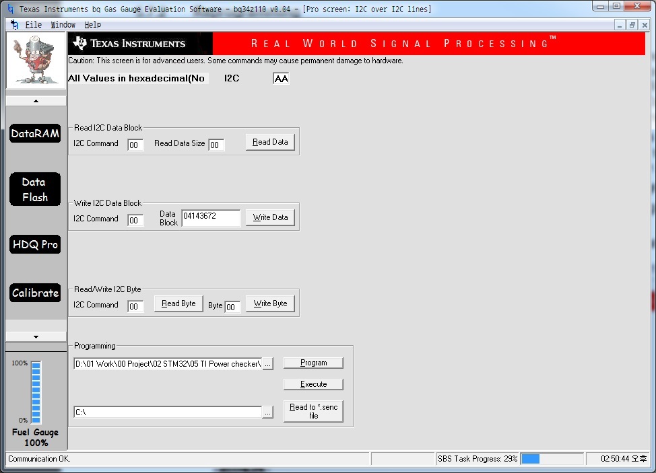The height and width of the screenshot is (473, 656).
Task: Restore the inner Pro screen window
Action: tap(632, 25)
